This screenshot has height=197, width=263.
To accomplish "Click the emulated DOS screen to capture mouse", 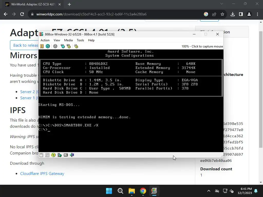I will (131, 101).
